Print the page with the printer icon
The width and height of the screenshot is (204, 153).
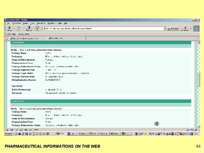coord(184,28)
